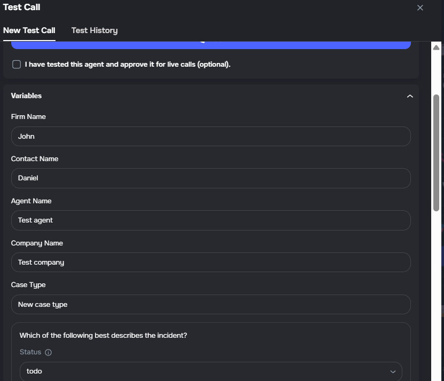This screenshot has height=381, width=444.
Task: Click the Variables section header text
Action: pos(26,96)
